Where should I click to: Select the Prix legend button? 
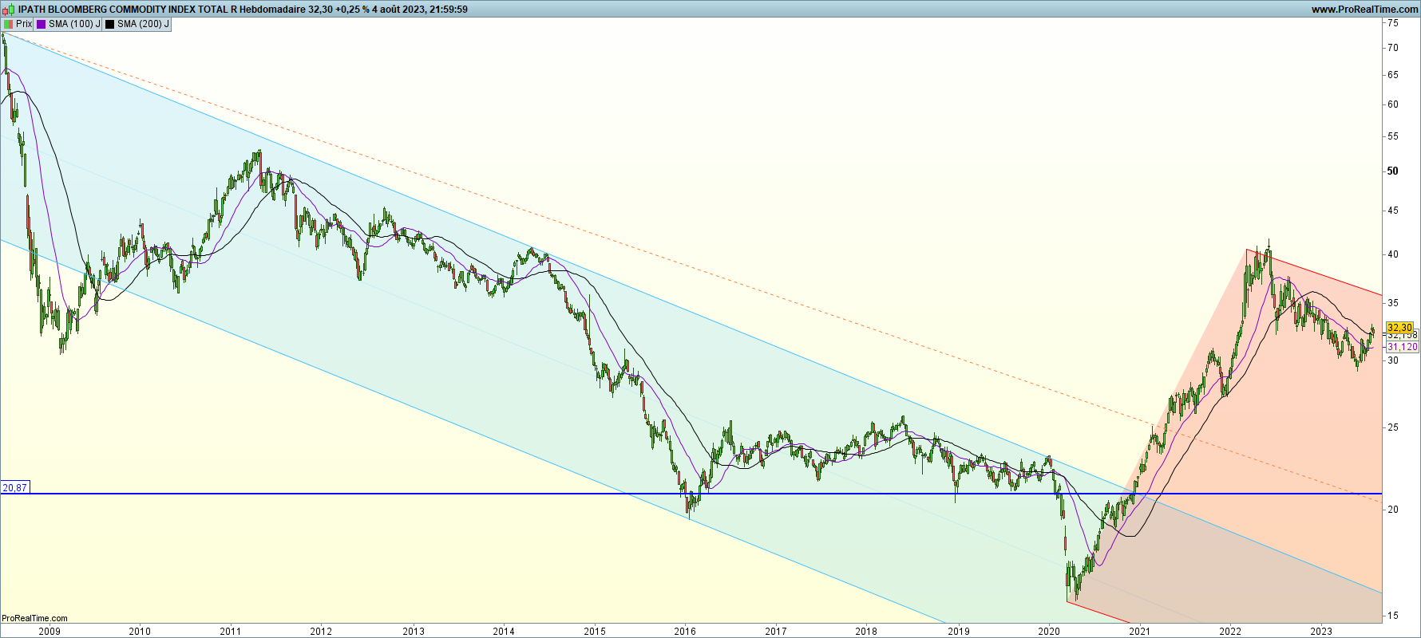(18, 24)
